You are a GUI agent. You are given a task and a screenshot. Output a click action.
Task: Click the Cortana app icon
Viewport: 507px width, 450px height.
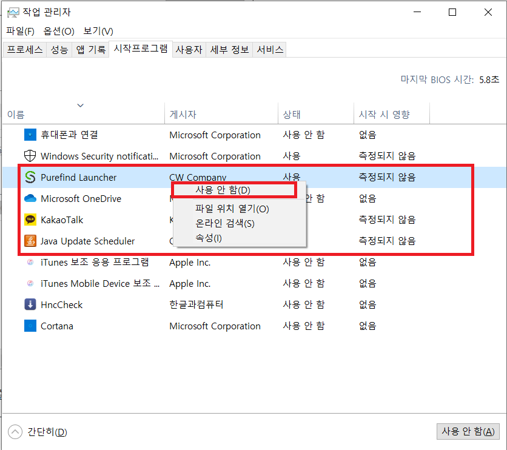(30, 326)
